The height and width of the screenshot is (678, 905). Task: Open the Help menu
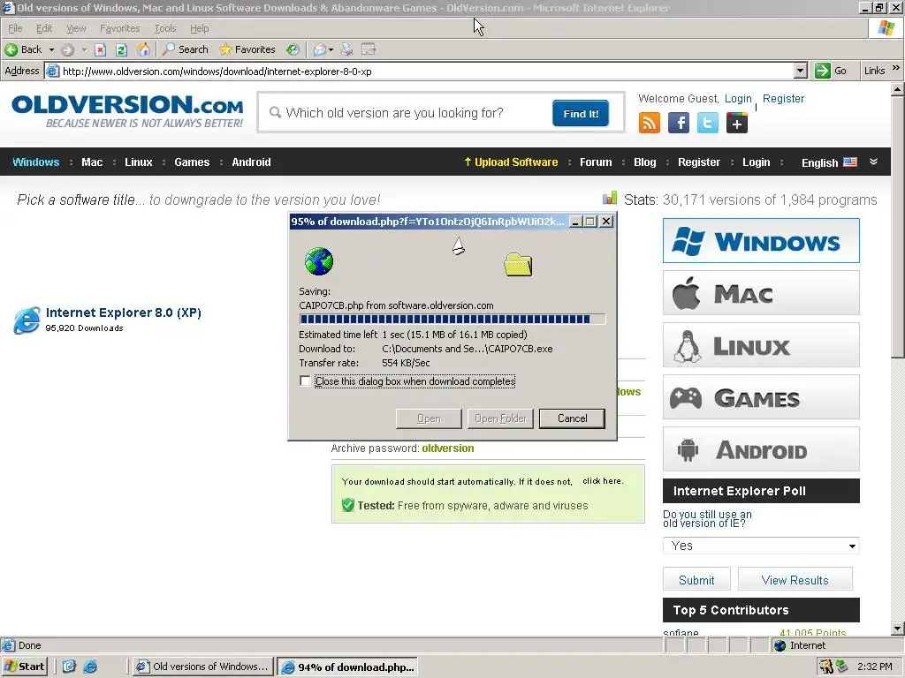tap(199, 28)
